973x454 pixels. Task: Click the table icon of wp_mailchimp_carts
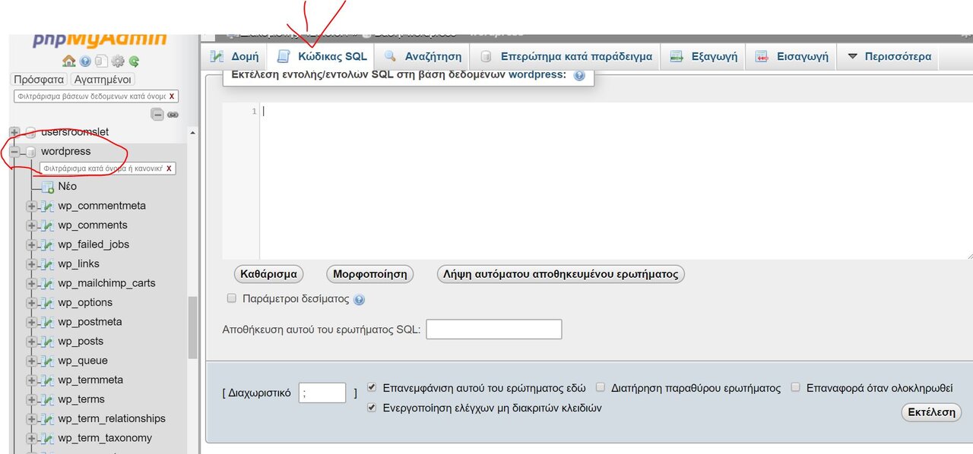click(48, 284)
